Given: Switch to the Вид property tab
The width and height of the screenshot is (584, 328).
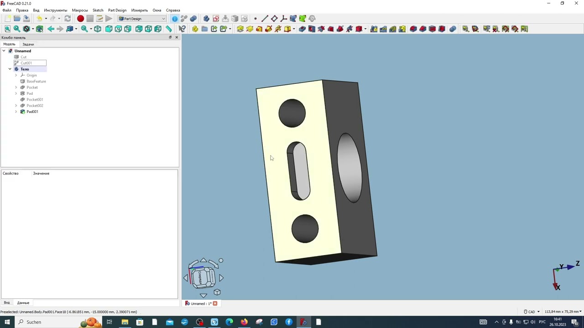Looking at the screenshot, I should tap(7, 303).
